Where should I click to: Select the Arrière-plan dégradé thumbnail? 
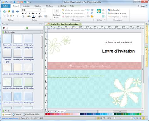(28, 39)
